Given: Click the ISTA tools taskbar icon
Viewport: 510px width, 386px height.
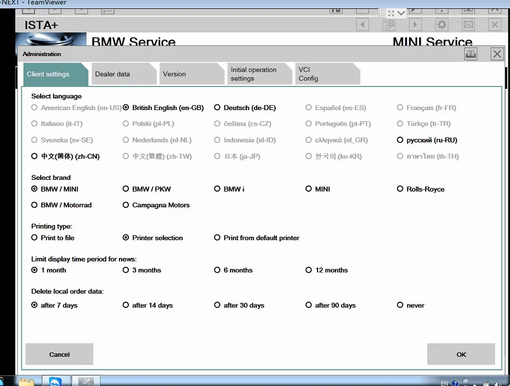Looking at the screenshot, I should point(86,381).
